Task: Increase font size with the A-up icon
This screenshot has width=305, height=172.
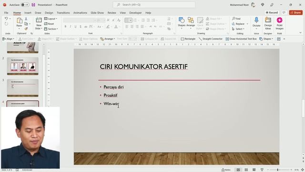Action: click(x=108, y=20)
